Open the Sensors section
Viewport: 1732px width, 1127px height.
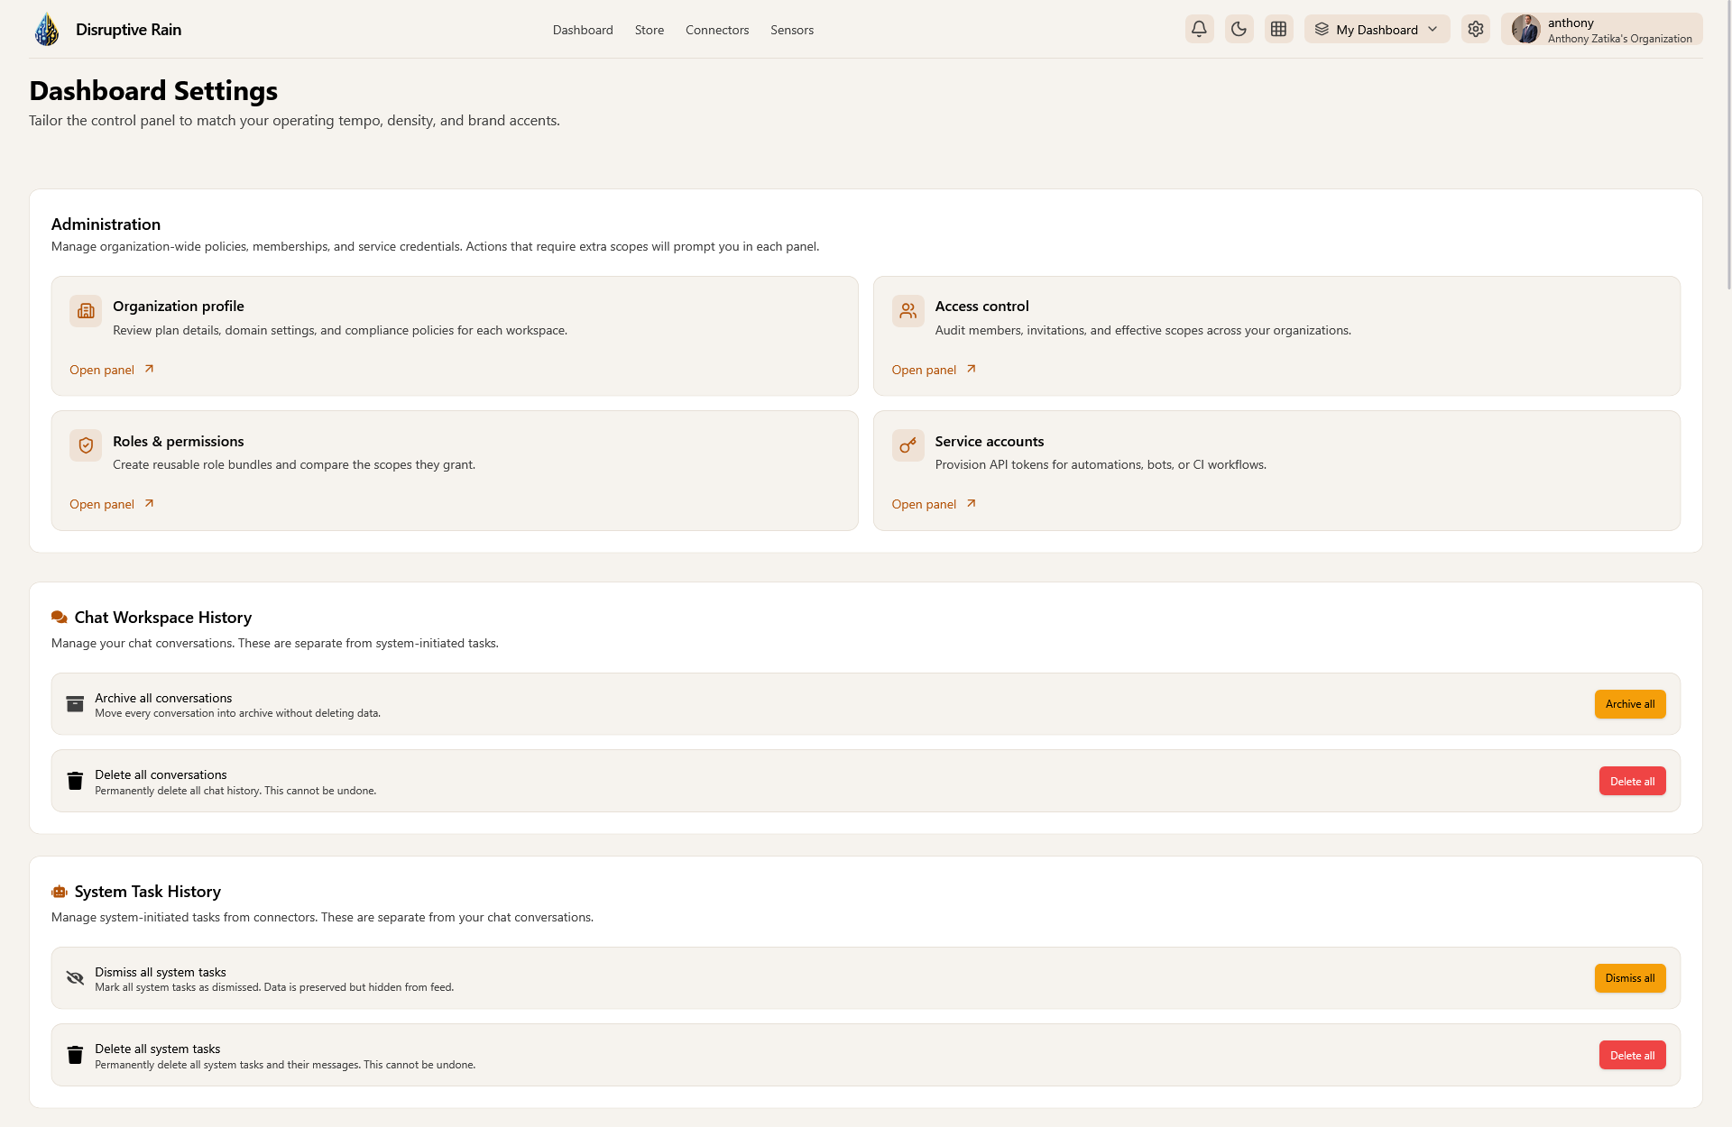tap(792, 30)
